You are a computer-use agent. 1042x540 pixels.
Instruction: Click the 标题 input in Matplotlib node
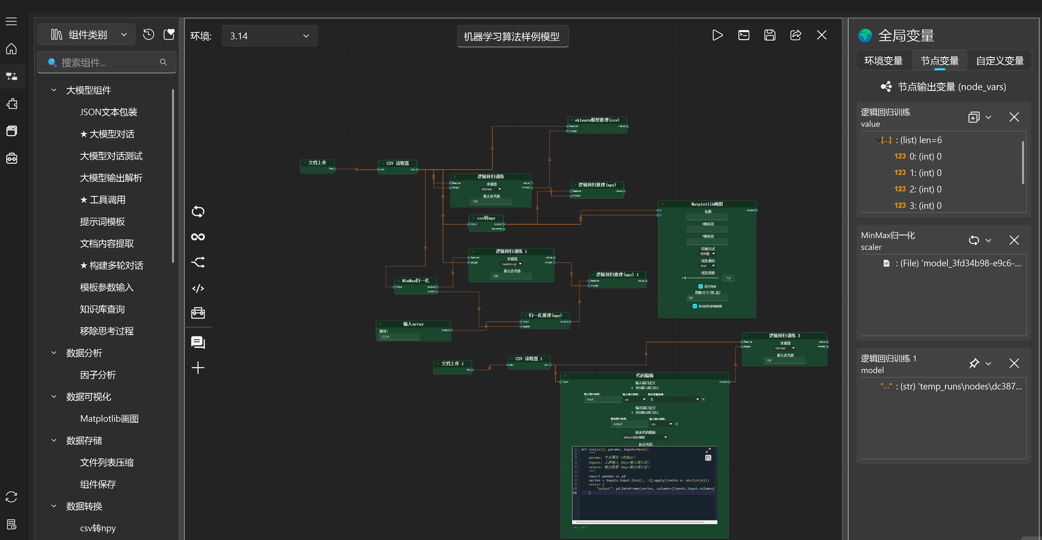(707, 217)
